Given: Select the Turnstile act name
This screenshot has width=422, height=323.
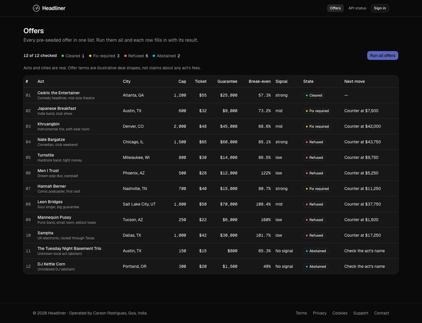Looking at the screenshot, I should tap(46, 155).
